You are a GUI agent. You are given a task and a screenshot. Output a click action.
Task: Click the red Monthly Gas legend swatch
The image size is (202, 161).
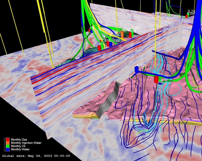point(8,140)
